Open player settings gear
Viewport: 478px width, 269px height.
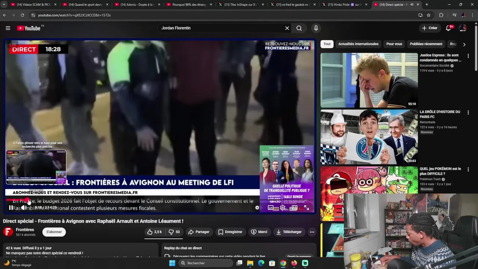pyautogui.click(x=283, y=208)
